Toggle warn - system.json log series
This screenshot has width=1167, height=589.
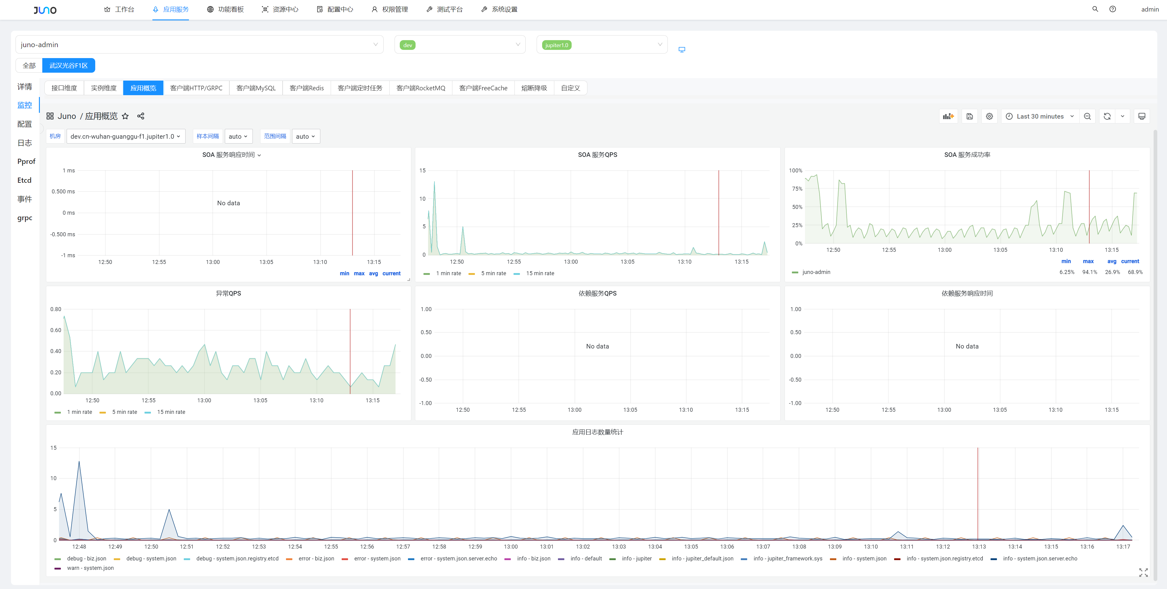[90, 568]
